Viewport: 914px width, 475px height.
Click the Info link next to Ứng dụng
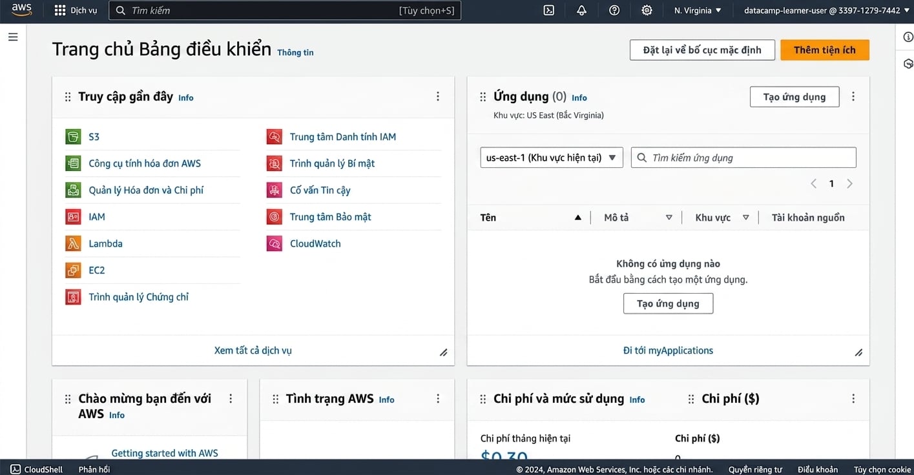579,98
